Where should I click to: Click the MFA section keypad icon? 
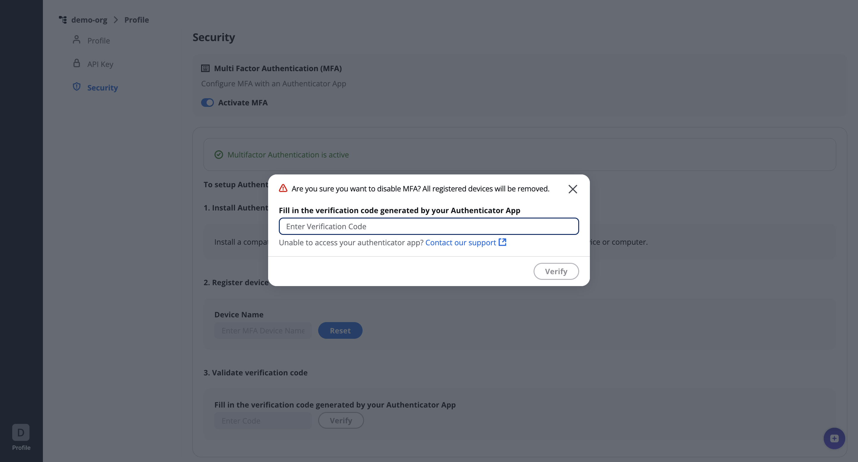[x=205, y=68]
